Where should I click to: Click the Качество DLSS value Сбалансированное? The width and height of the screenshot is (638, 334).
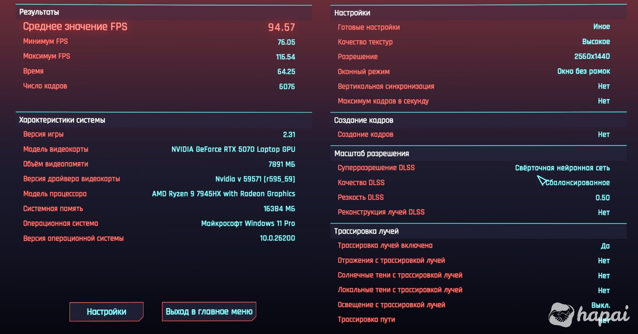(x=578, y=183)
